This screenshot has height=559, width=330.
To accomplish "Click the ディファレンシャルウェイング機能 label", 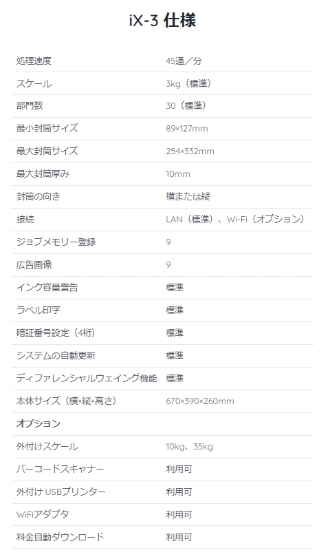I will click(x=87, y=378).
